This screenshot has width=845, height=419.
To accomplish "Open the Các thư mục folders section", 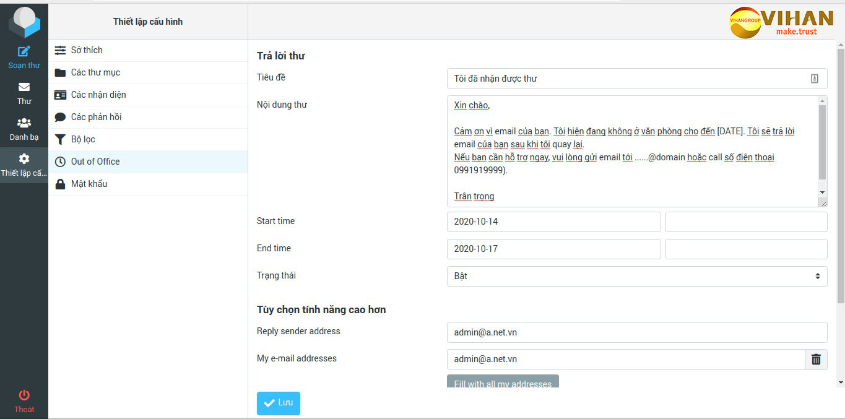I will (95, 72).
